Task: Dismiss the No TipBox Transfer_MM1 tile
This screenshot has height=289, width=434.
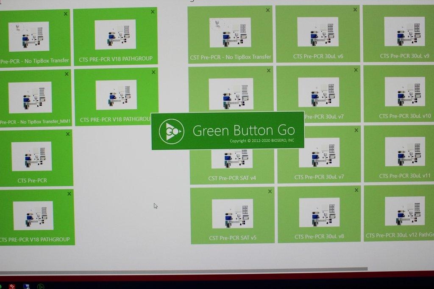Action: pos(67,74)
